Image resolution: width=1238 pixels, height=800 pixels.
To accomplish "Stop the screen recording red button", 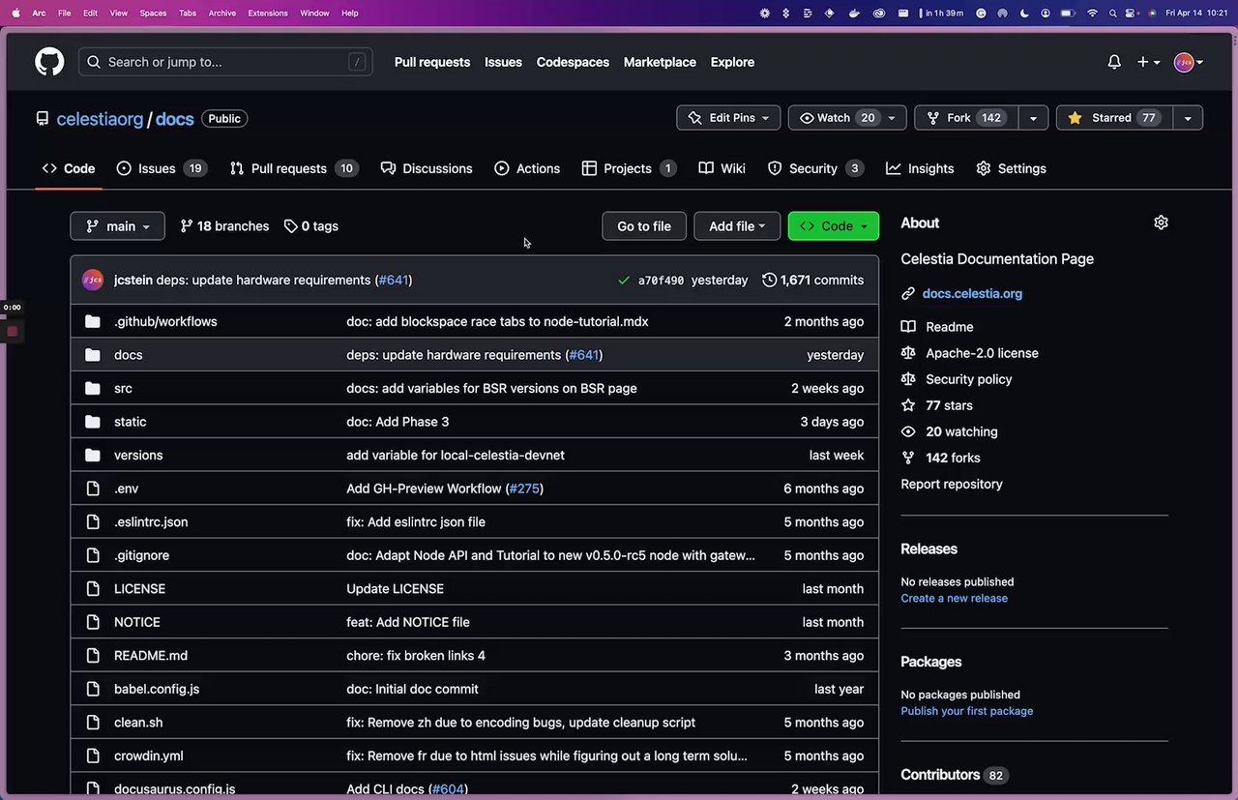I will (x=13, y=331).
